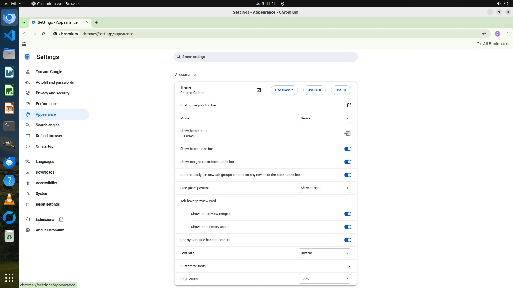The image size is (513, 288).
Task: Open the Page zoom 100% dropdown
Action: click(324, 279)
